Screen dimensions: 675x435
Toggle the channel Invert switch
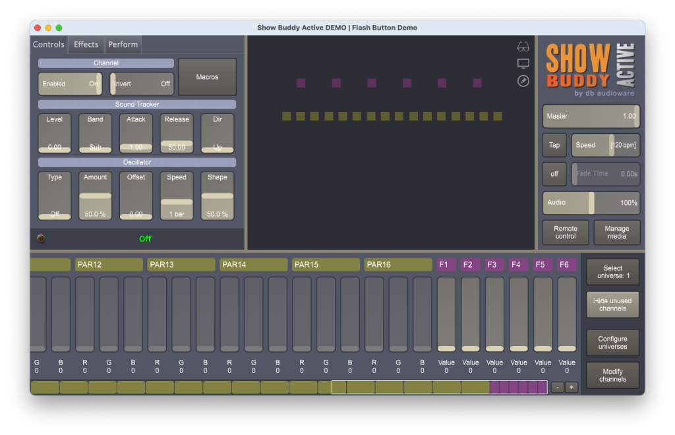pos(142,84)
